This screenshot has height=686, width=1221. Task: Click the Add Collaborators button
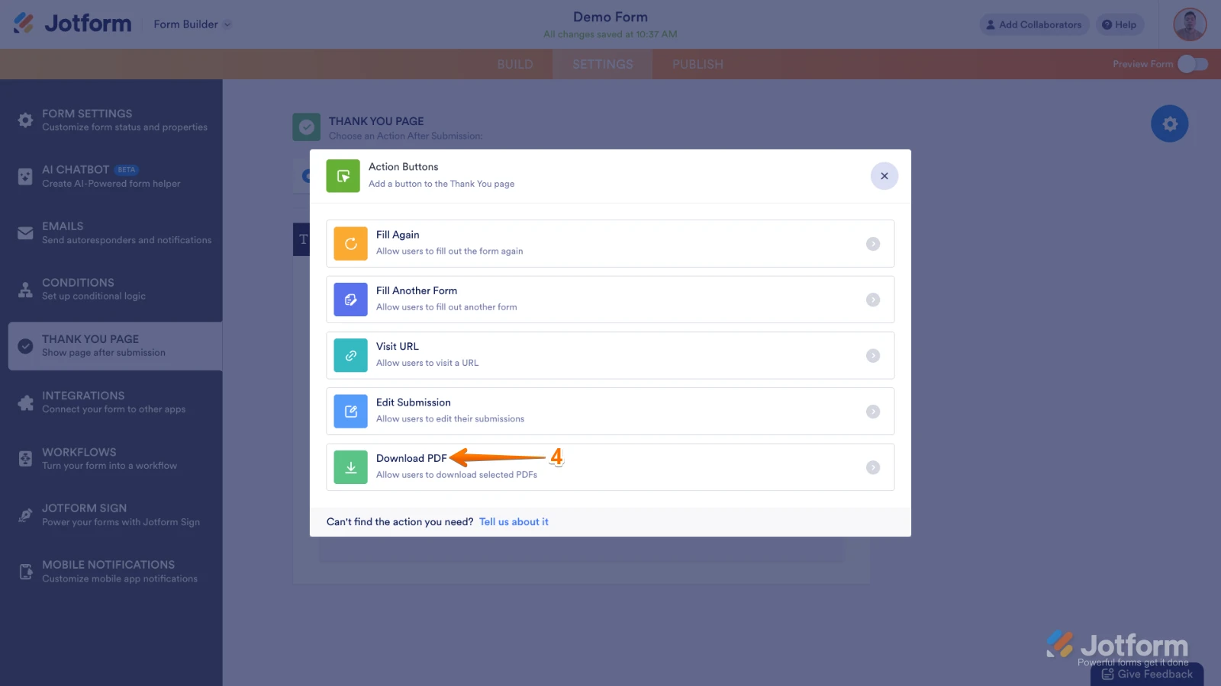point(1034,24)
